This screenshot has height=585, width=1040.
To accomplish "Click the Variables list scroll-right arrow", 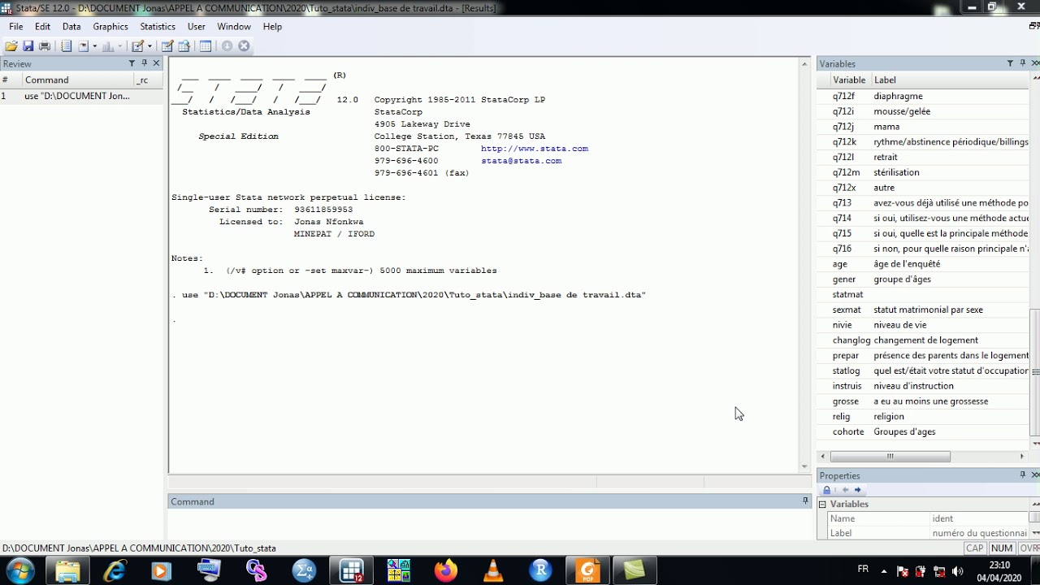I will 1022,457.
